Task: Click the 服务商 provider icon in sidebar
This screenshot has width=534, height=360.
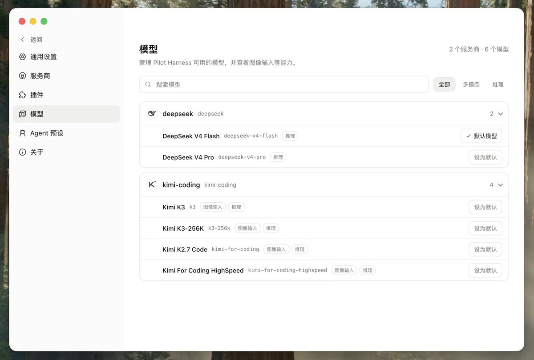Action: 22,76
